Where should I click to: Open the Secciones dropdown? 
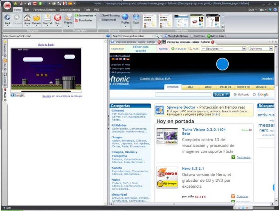[244, 49]
